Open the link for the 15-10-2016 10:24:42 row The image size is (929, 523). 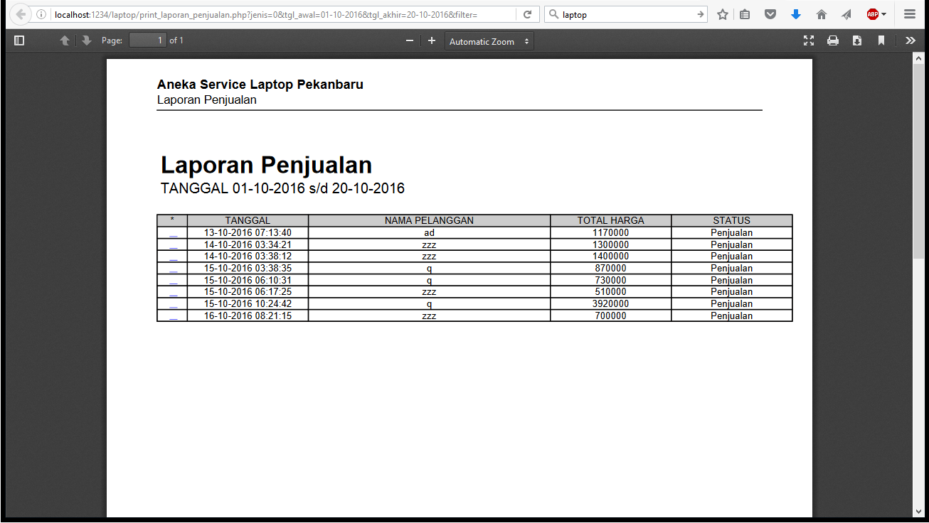[x=173, y=304]
